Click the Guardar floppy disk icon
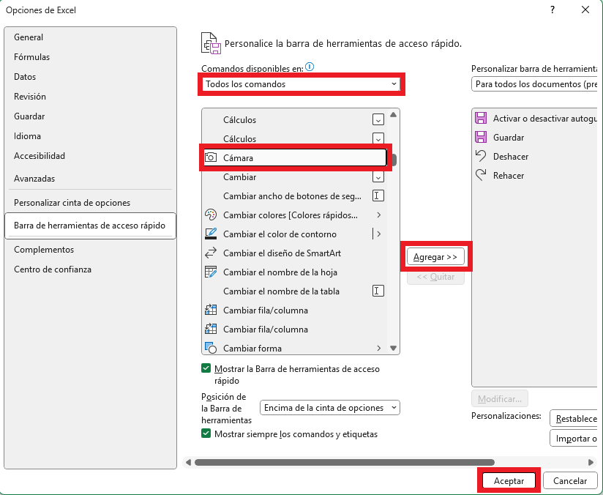This screenshot has width=603, height=495. tap(481, 137)
